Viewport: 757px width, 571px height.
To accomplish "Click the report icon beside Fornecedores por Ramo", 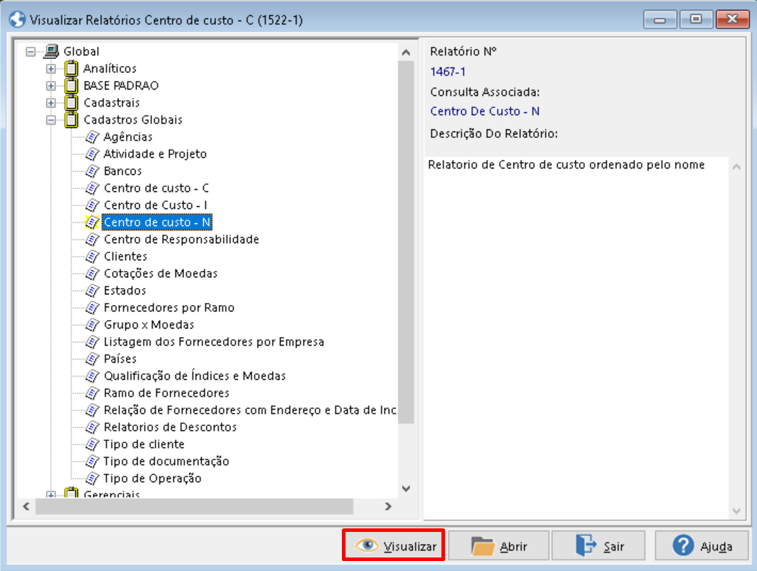I will coord(92,308).
